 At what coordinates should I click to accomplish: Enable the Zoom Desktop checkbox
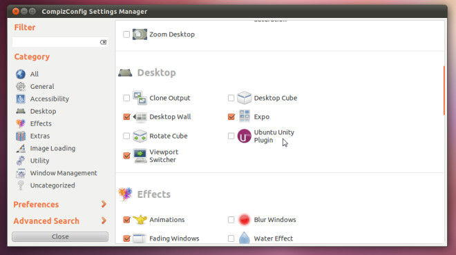click(126, 34)
